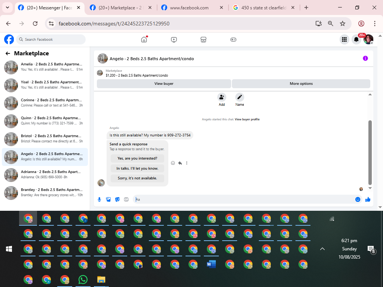
Task: Open the Facebook logo home link
Action: [9, 39]
